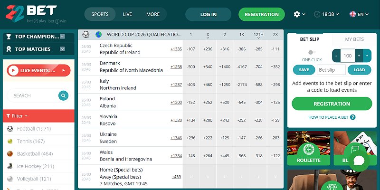Select the Live menu
This screenshot has height=190, width=380.
tap(127, 14)
